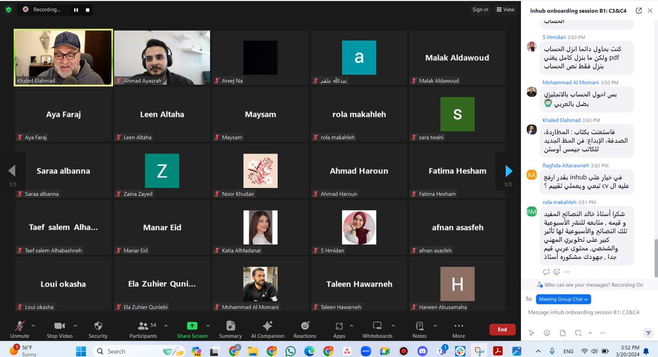Image resolution: width=658 pixels, height=357 pixels.
Task: Go to previous page of participants
Action: (x=12, y=171)
